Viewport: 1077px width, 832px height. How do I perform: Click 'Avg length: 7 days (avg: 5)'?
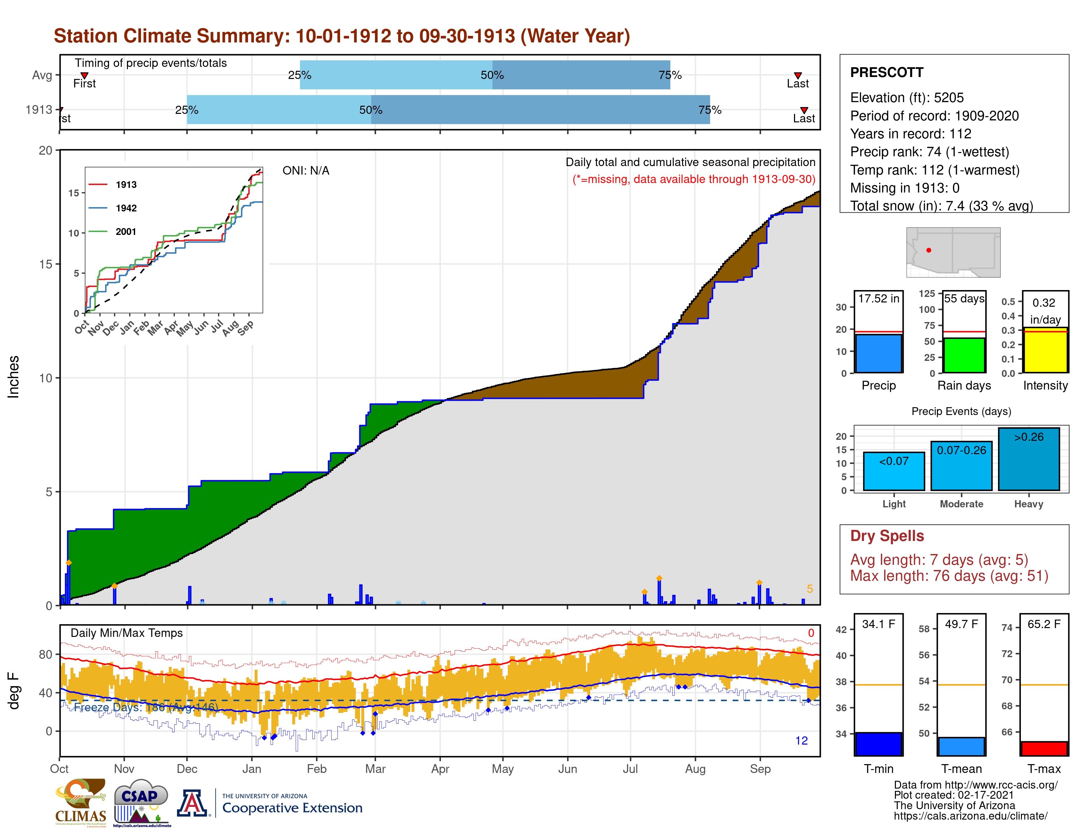tap(939, 560)
